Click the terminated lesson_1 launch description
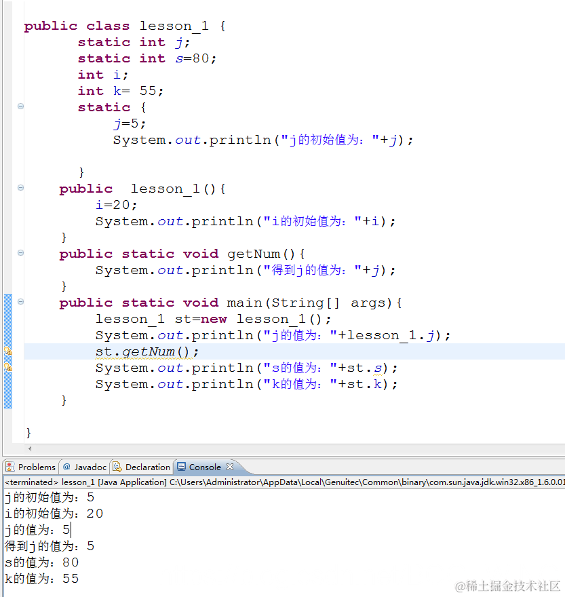 [284, 482]
